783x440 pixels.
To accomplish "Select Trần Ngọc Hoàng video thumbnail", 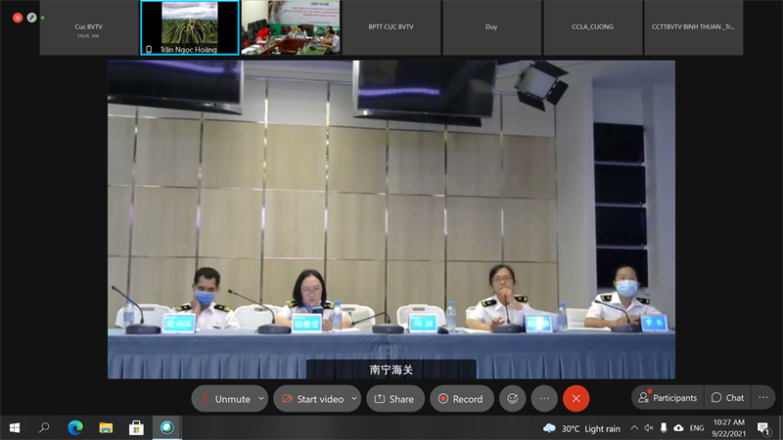I will pyautogui.click(x=190, y=27).
